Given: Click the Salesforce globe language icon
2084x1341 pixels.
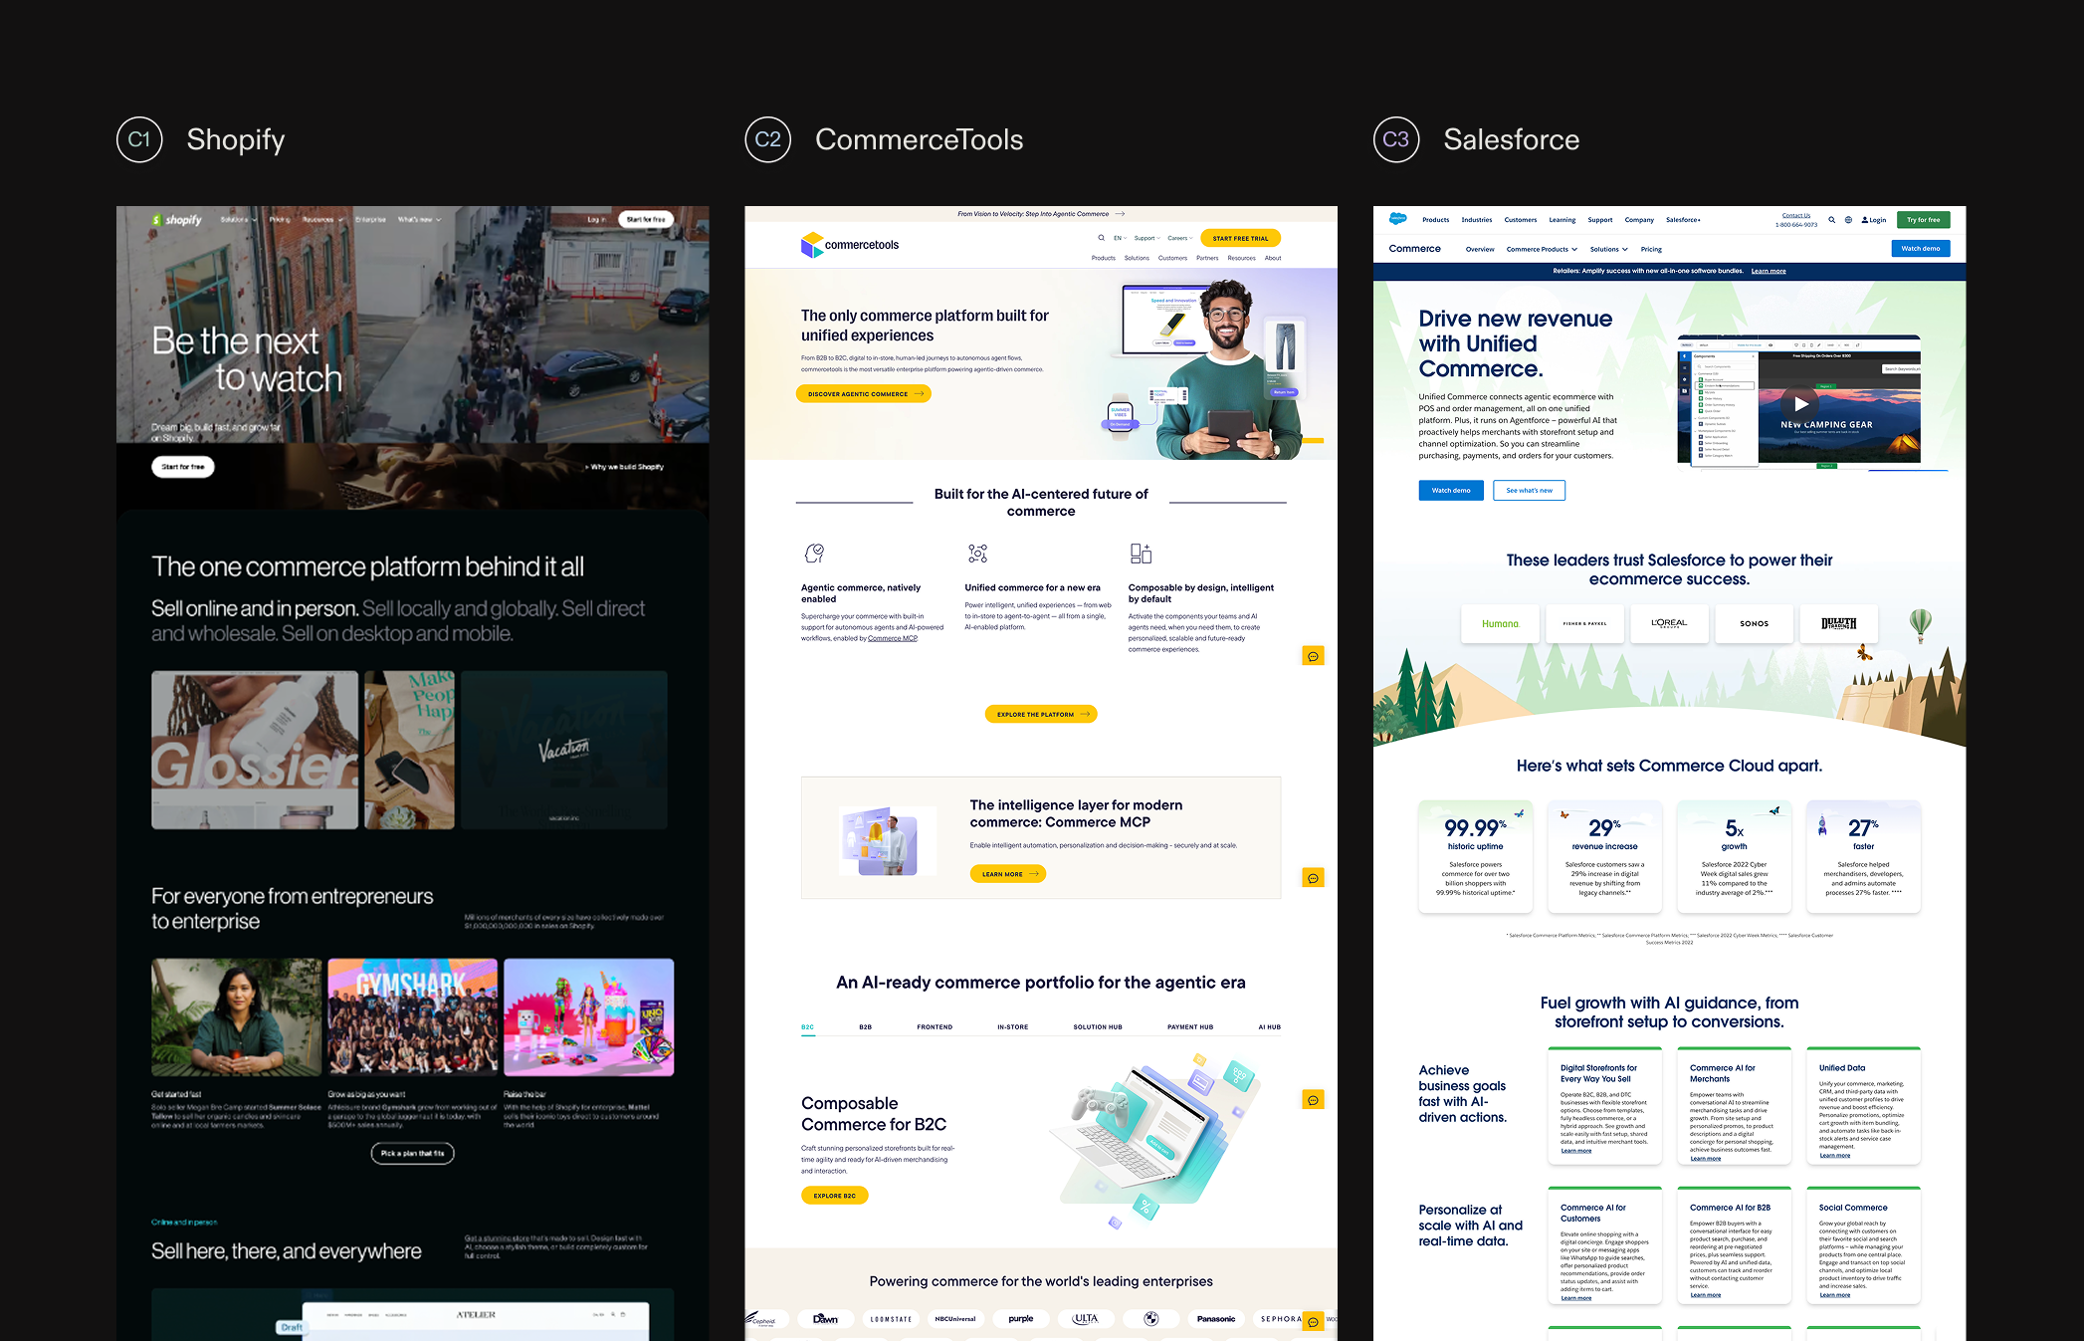Looking at the screenshot, I should pos(1848,220).
